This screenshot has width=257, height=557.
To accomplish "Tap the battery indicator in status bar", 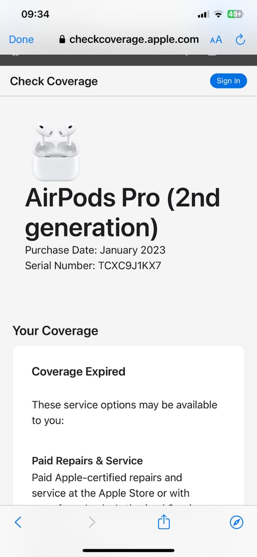I will click(235, 15).
